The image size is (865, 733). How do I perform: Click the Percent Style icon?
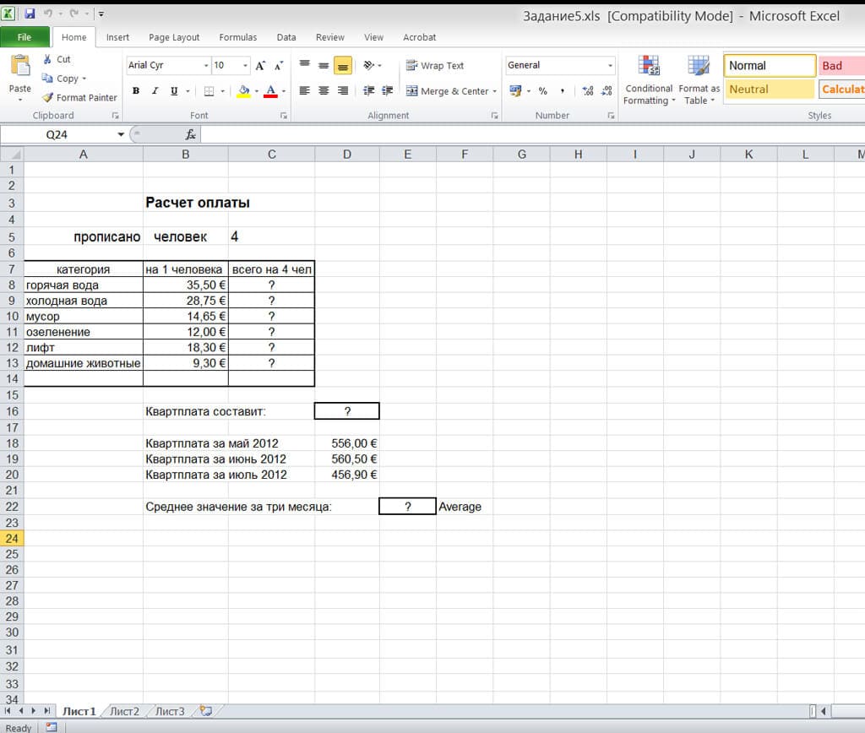tap(542, 91)
